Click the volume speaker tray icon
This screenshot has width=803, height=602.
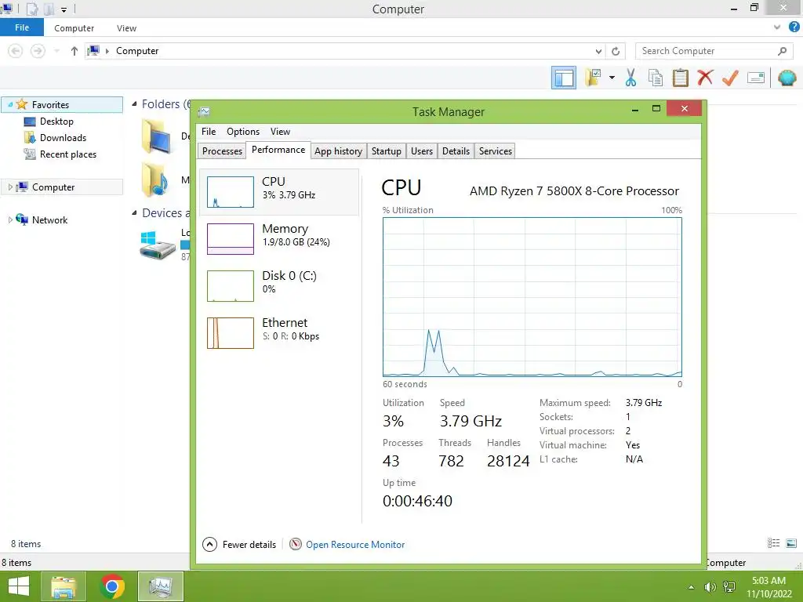(710, 587)
